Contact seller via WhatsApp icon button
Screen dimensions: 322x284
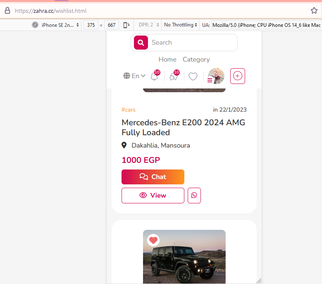[x=194, y=195]
